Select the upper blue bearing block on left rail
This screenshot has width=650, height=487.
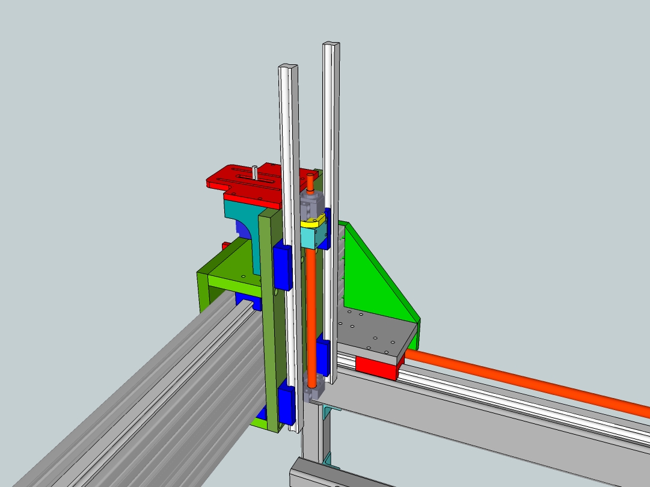tap(281, 266)
